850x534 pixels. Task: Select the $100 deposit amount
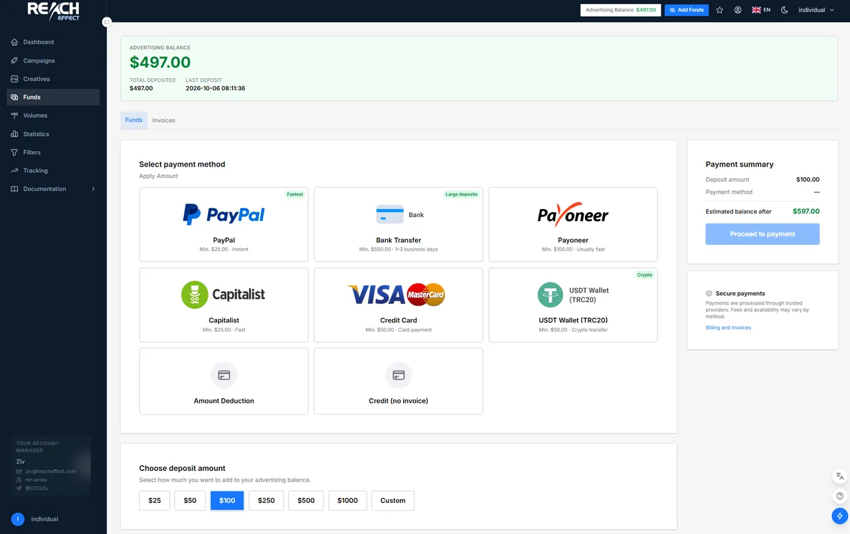(227, 500)
